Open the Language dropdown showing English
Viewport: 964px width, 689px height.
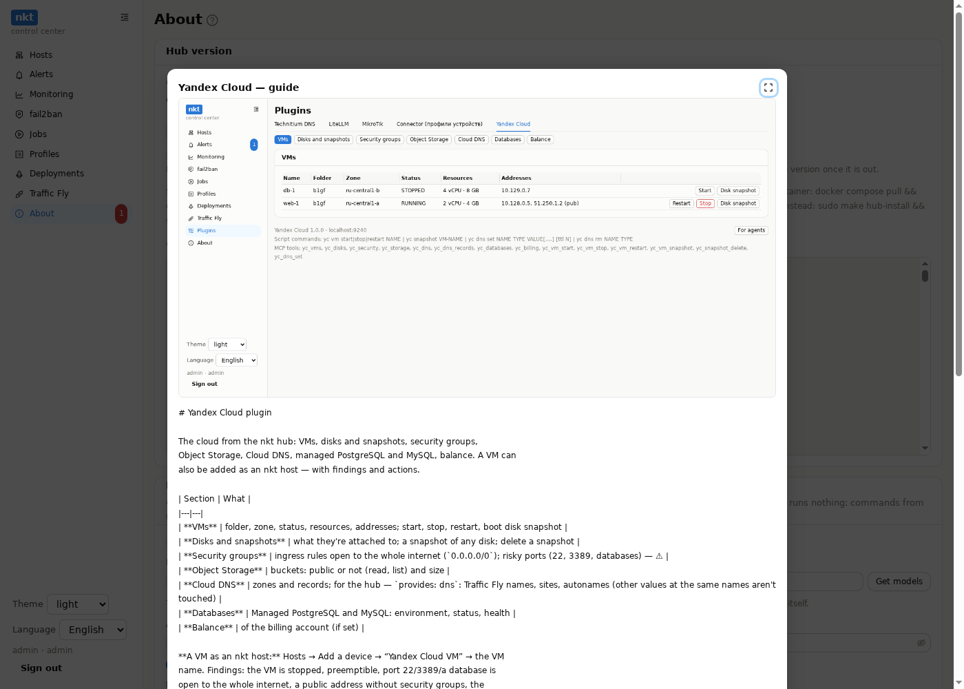93,630
